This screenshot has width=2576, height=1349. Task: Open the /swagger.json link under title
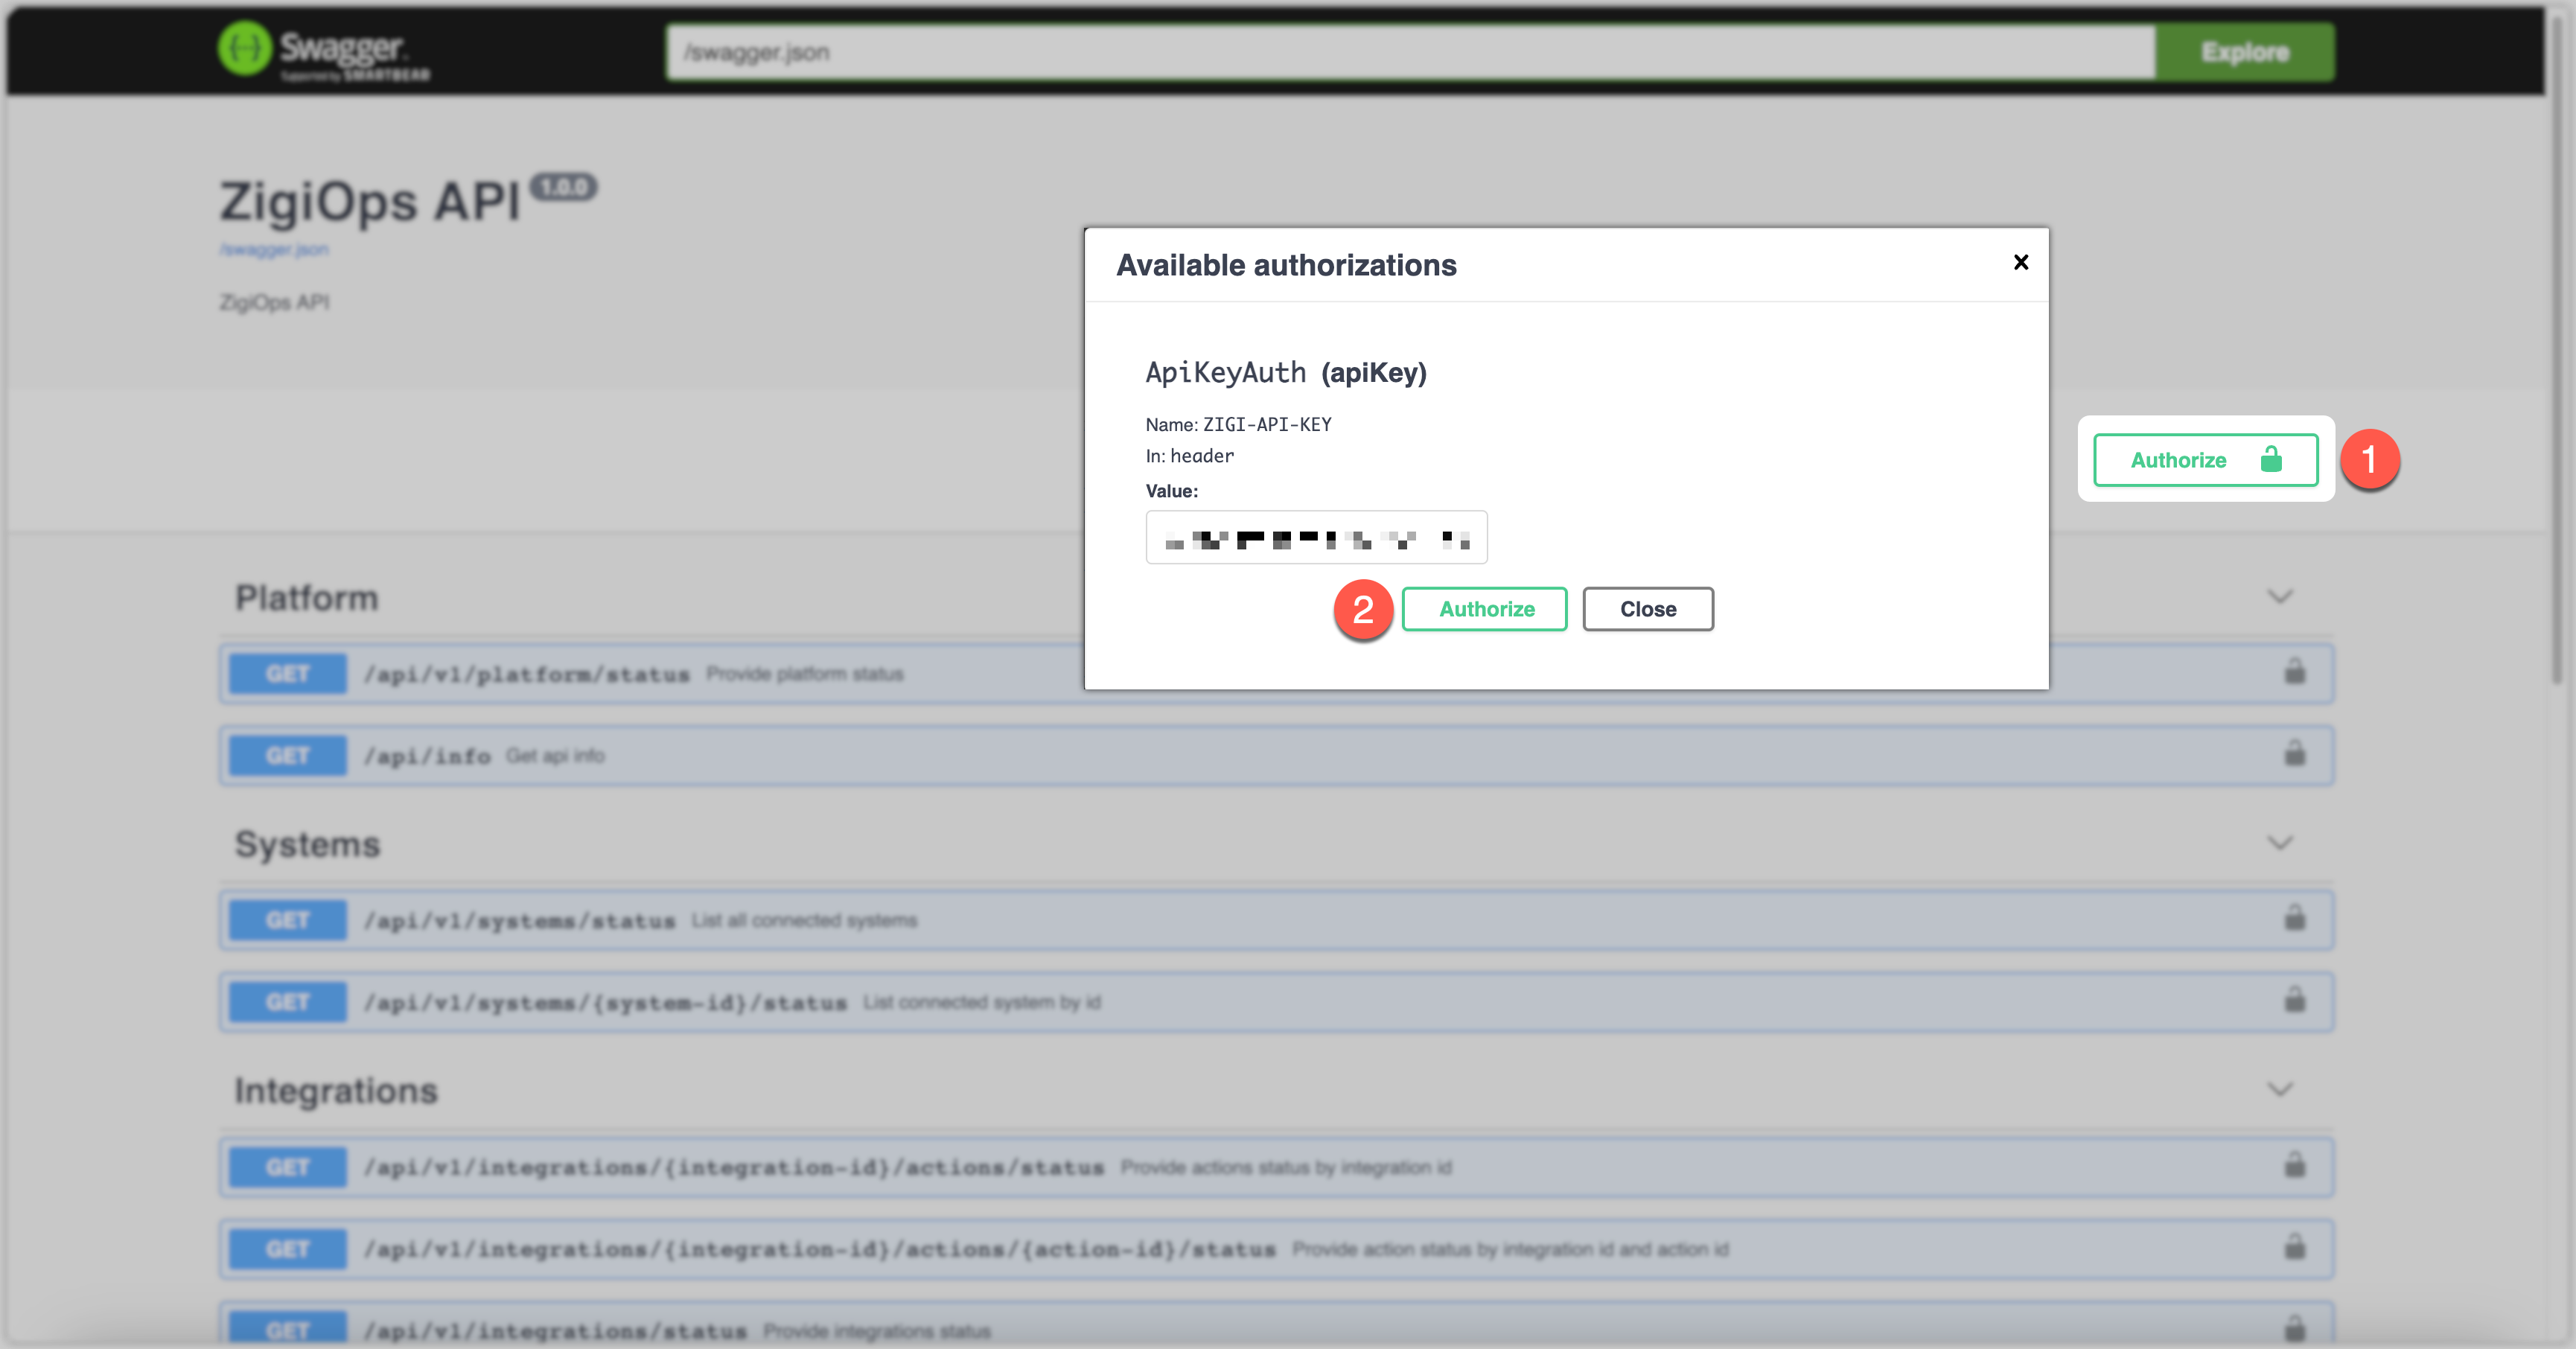click(x=274, y=249)
